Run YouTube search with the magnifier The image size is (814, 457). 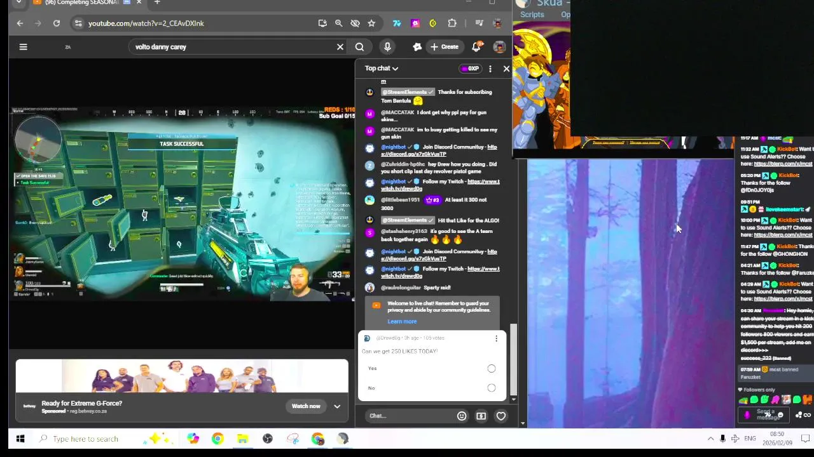359,47
